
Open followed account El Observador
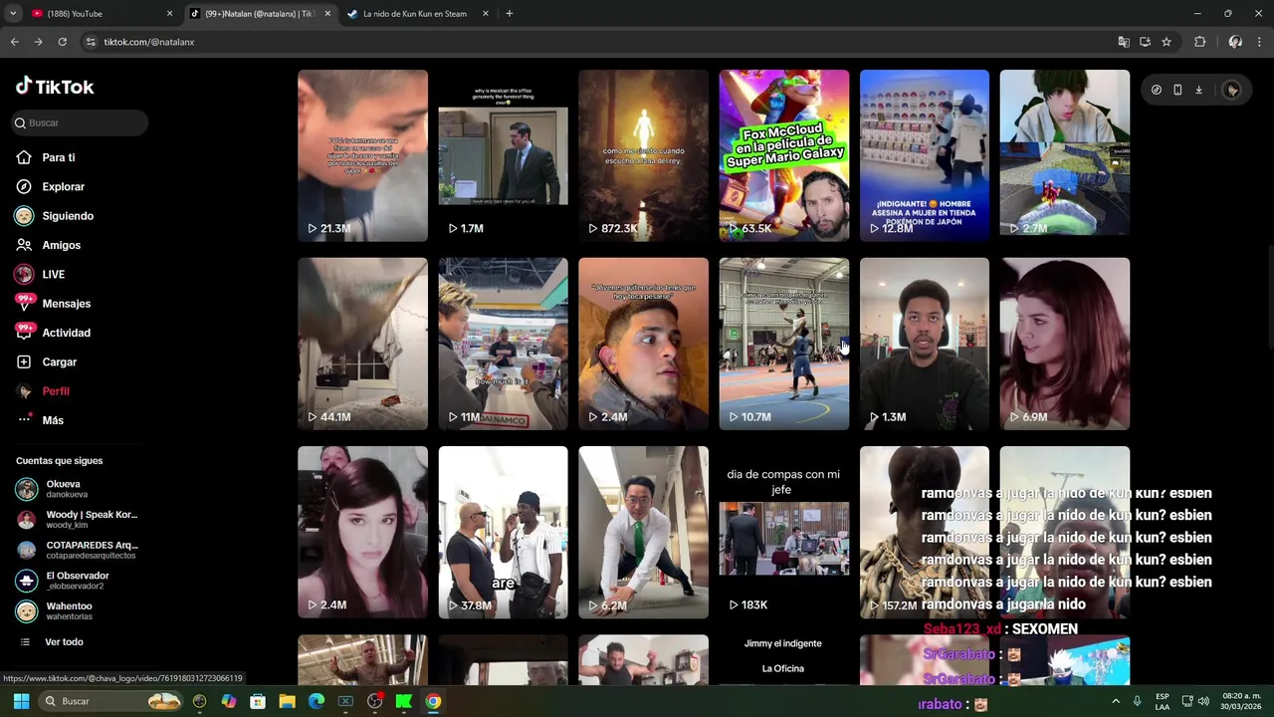click(x=77, y=580)
